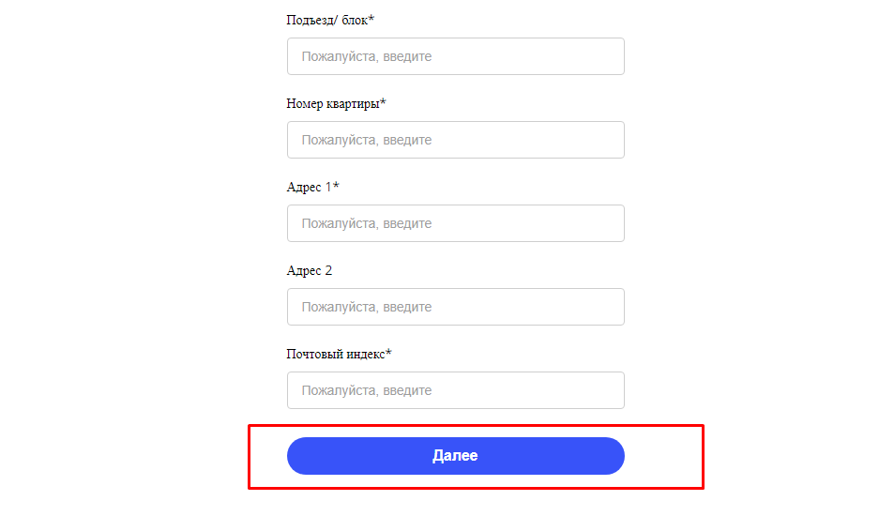879x516 pixels.
Task: Click the asterisk after Почтовый индекс
Action: pos(388,353)
